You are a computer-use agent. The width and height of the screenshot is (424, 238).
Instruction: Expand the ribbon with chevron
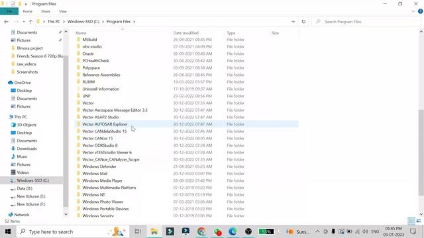click(413, 11)
